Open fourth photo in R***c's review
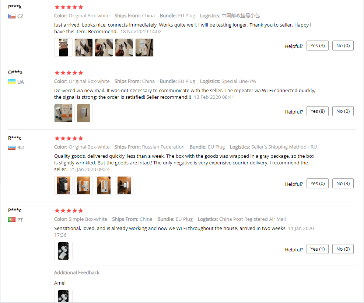 pos(124,185)
